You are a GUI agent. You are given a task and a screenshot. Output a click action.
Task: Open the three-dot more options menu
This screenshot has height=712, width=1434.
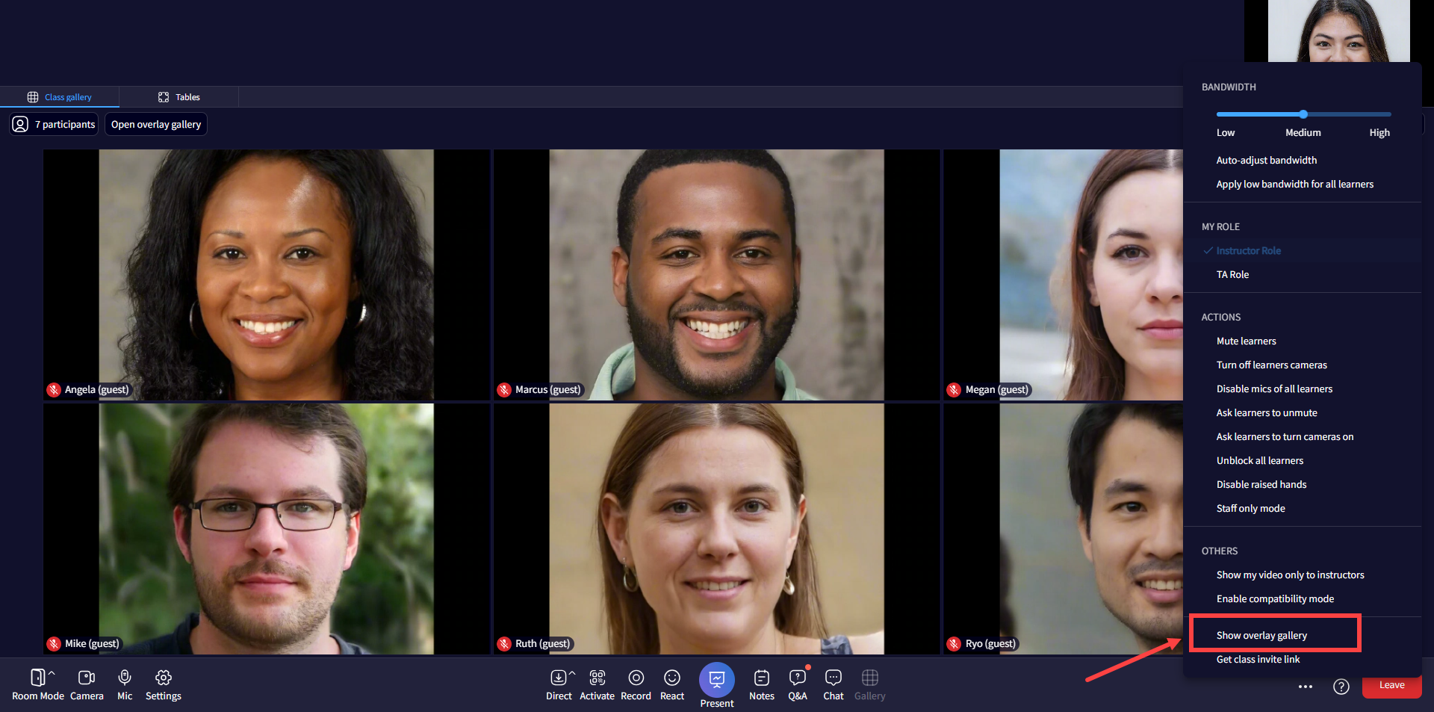(1306, 687)
